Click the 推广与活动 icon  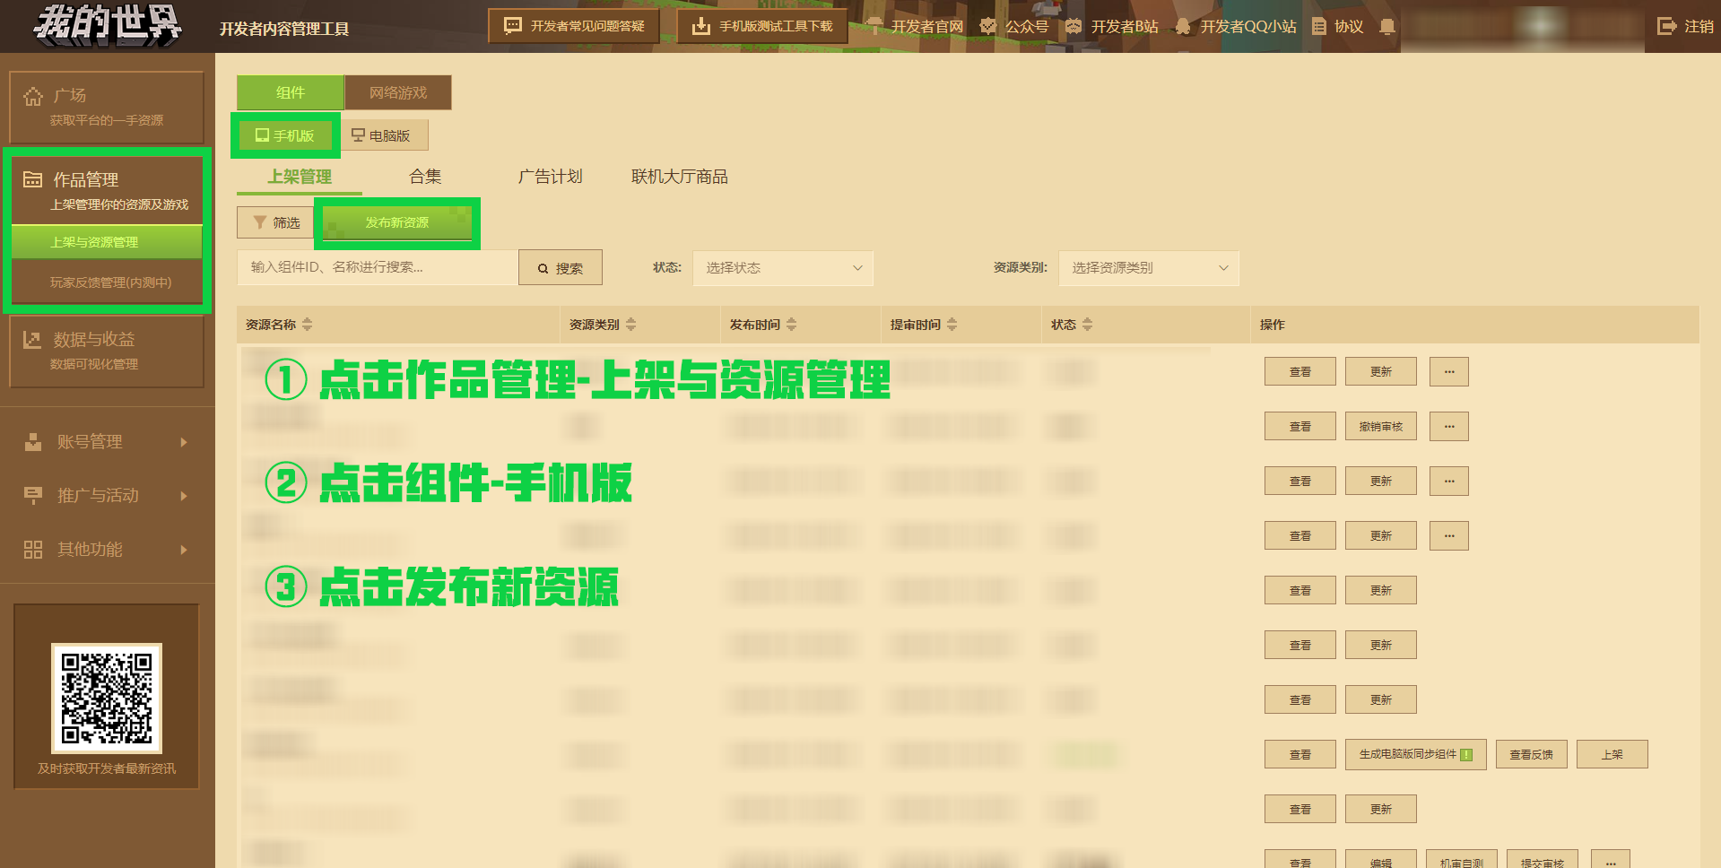[33, 496]
